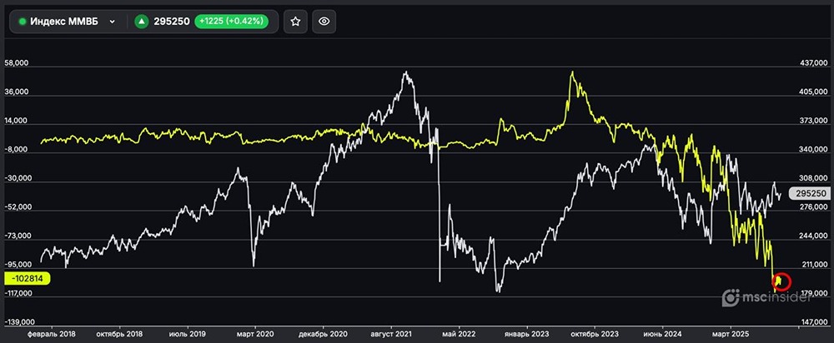The height and width of the screenshot is (343, 834).
Task: Click left axis label 36,000
Action: (x=17, y=92)
